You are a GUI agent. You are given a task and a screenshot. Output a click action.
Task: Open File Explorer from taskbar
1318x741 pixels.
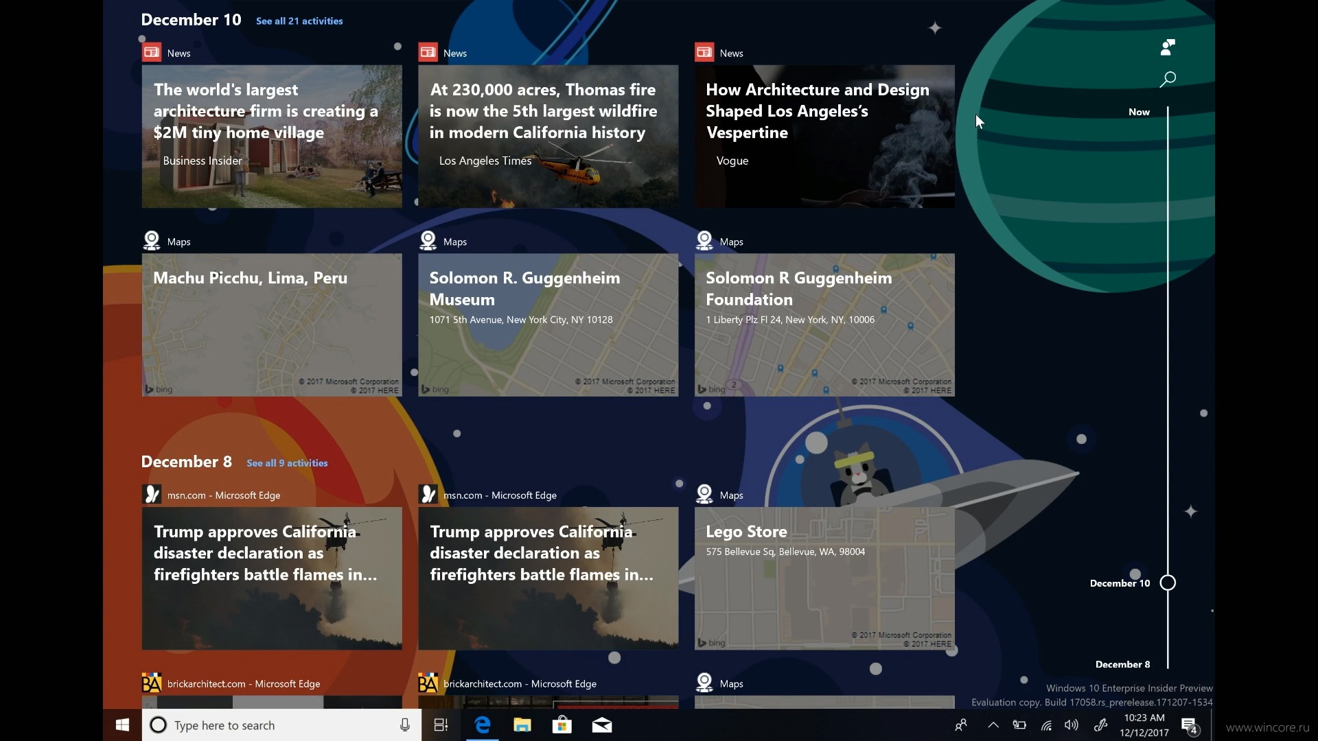click(x=522, y=725)
